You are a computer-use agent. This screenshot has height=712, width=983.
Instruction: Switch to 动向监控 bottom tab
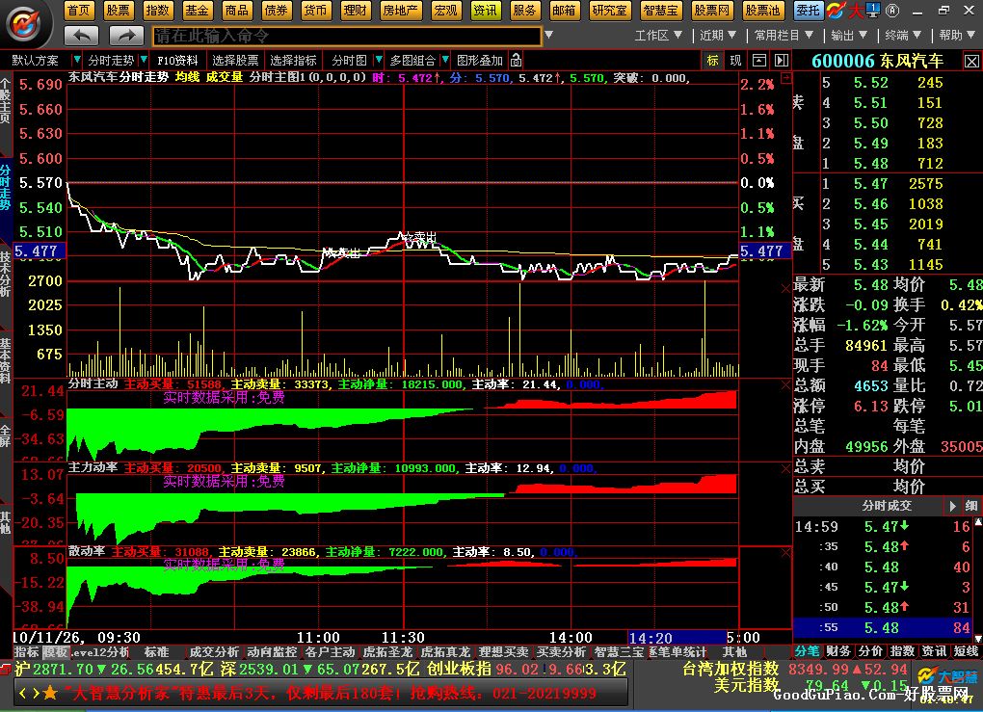[272, 652]
